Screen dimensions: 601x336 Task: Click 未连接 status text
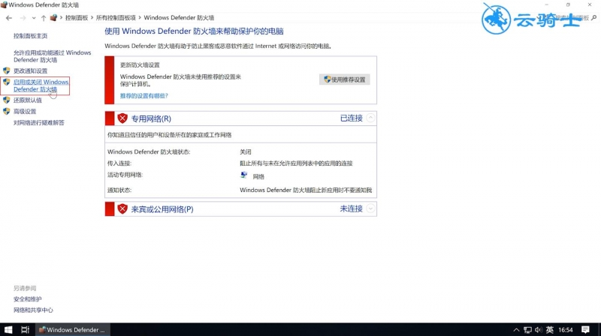[351, 208]
